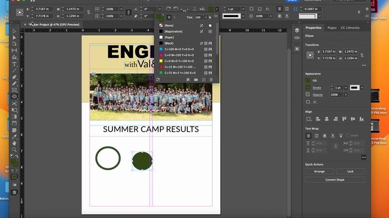Viewport: 389px width, 218px height.
Task: Click the Lock quick action button
Action: pyautogui.click(x=350, y=171)
